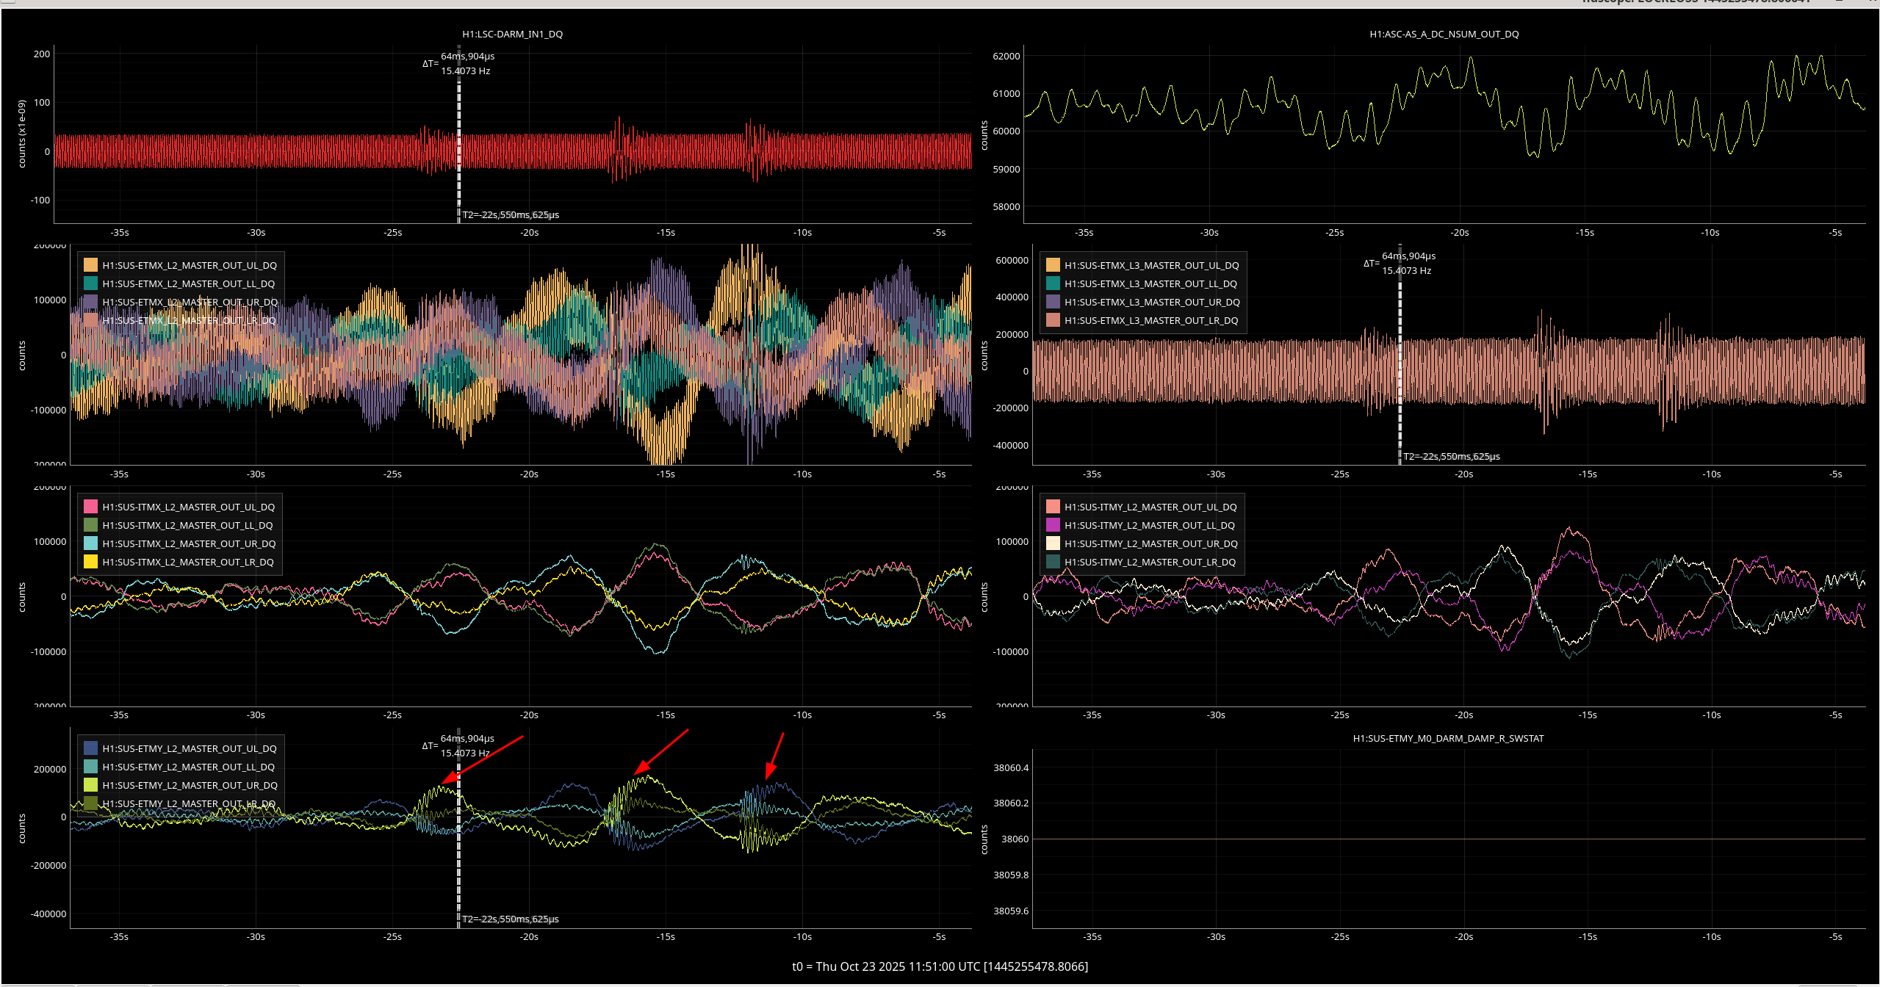Click the H1:ASC-AS_A_DC_NSUM_OUT_DQ plot title
The image size is (1880, 987).
[1444, 34]
